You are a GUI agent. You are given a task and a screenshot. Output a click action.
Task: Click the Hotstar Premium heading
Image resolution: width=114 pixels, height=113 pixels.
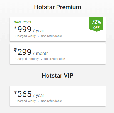57,7
